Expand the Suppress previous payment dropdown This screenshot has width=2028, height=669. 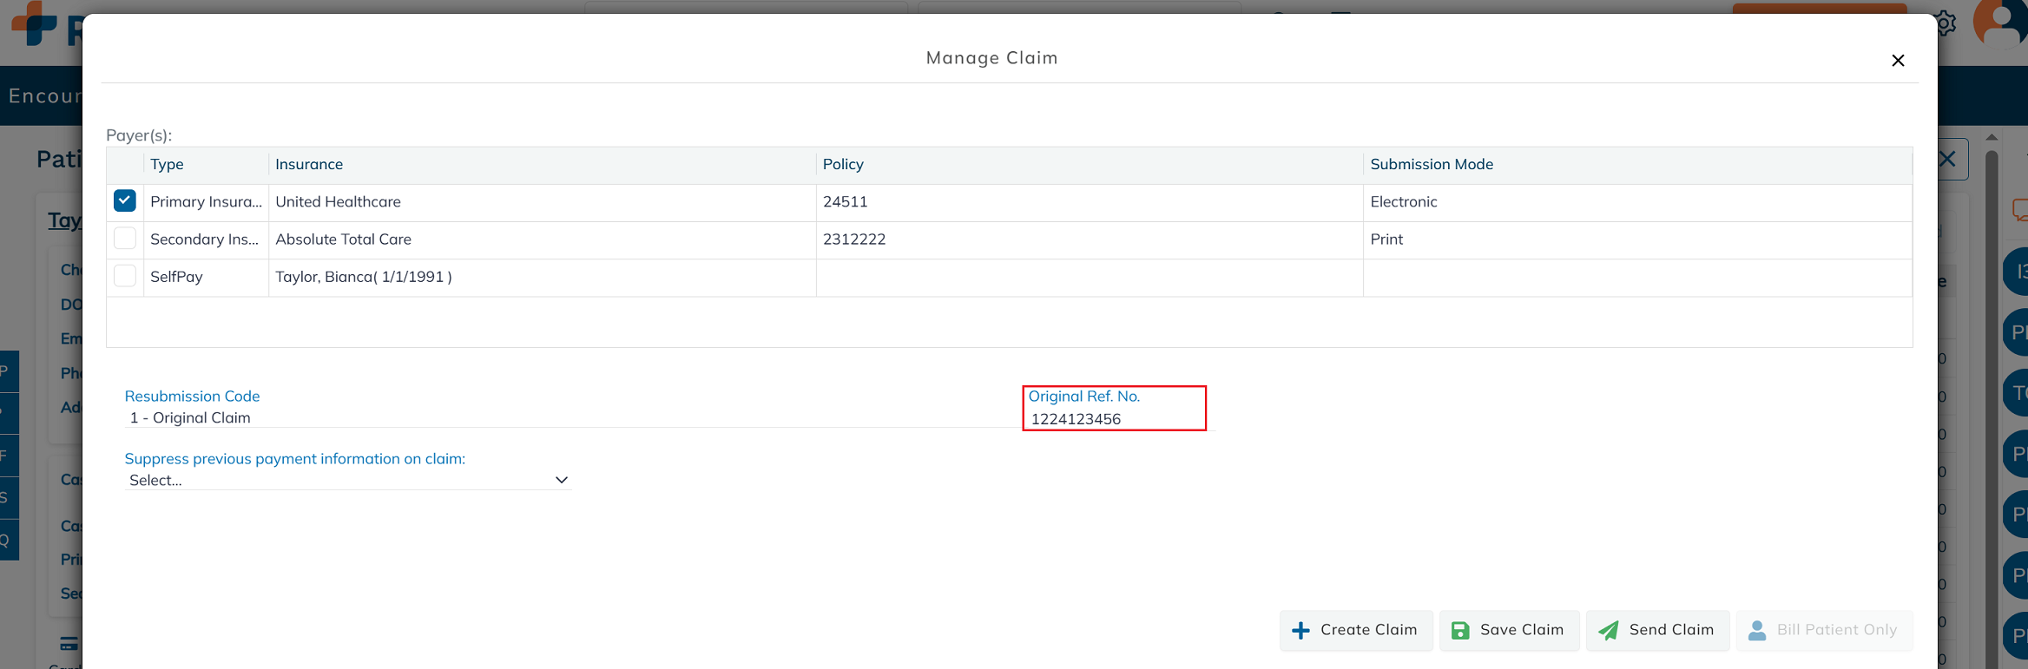click(x=347, y=480)
